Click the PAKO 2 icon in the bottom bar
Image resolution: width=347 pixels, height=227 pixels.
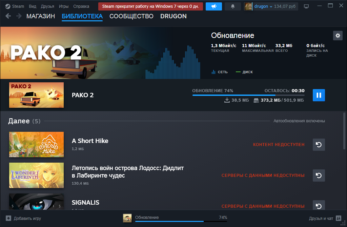[x=127, y=218]
